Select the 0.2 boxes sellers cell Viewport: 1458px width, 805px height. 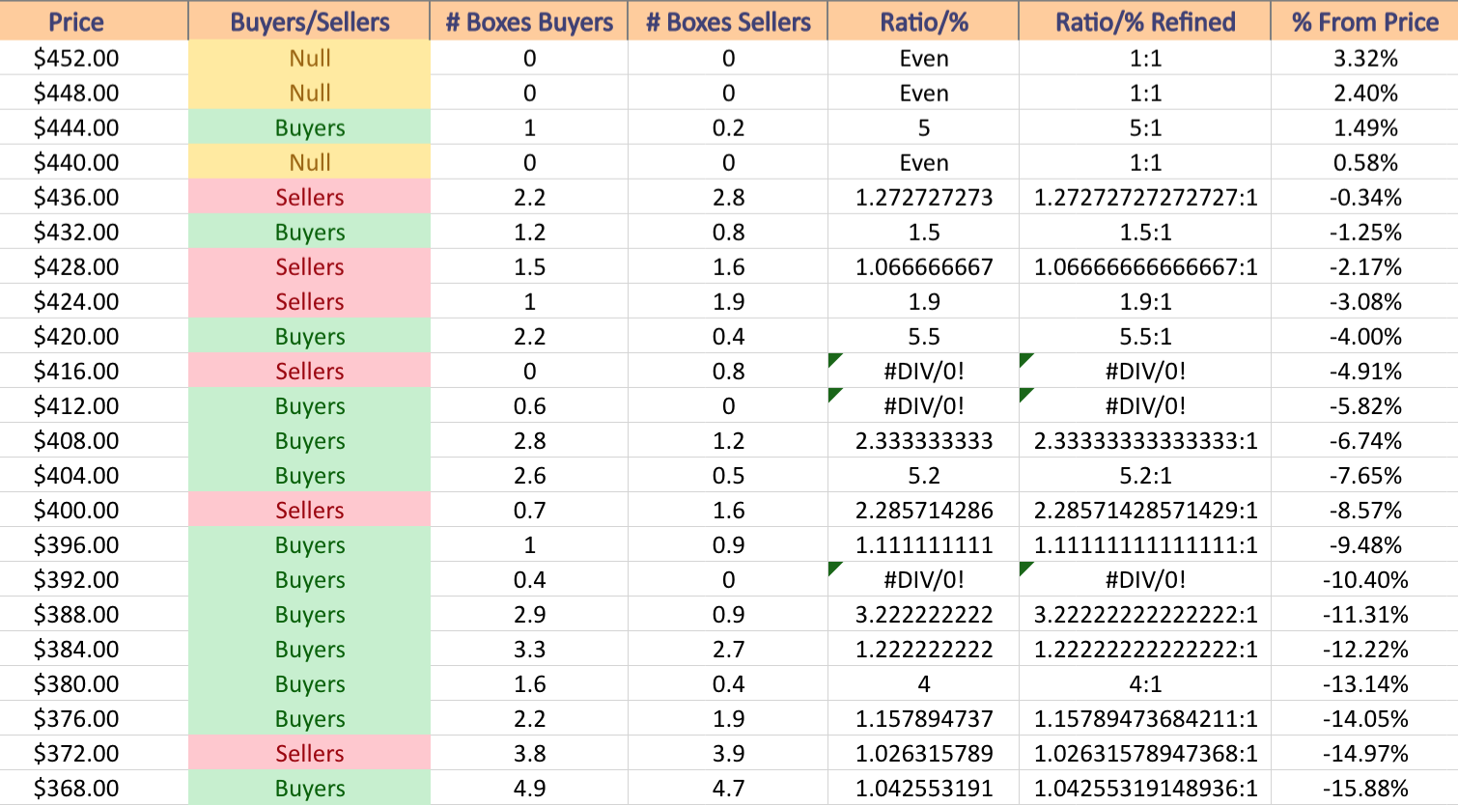tap(728, 127)
